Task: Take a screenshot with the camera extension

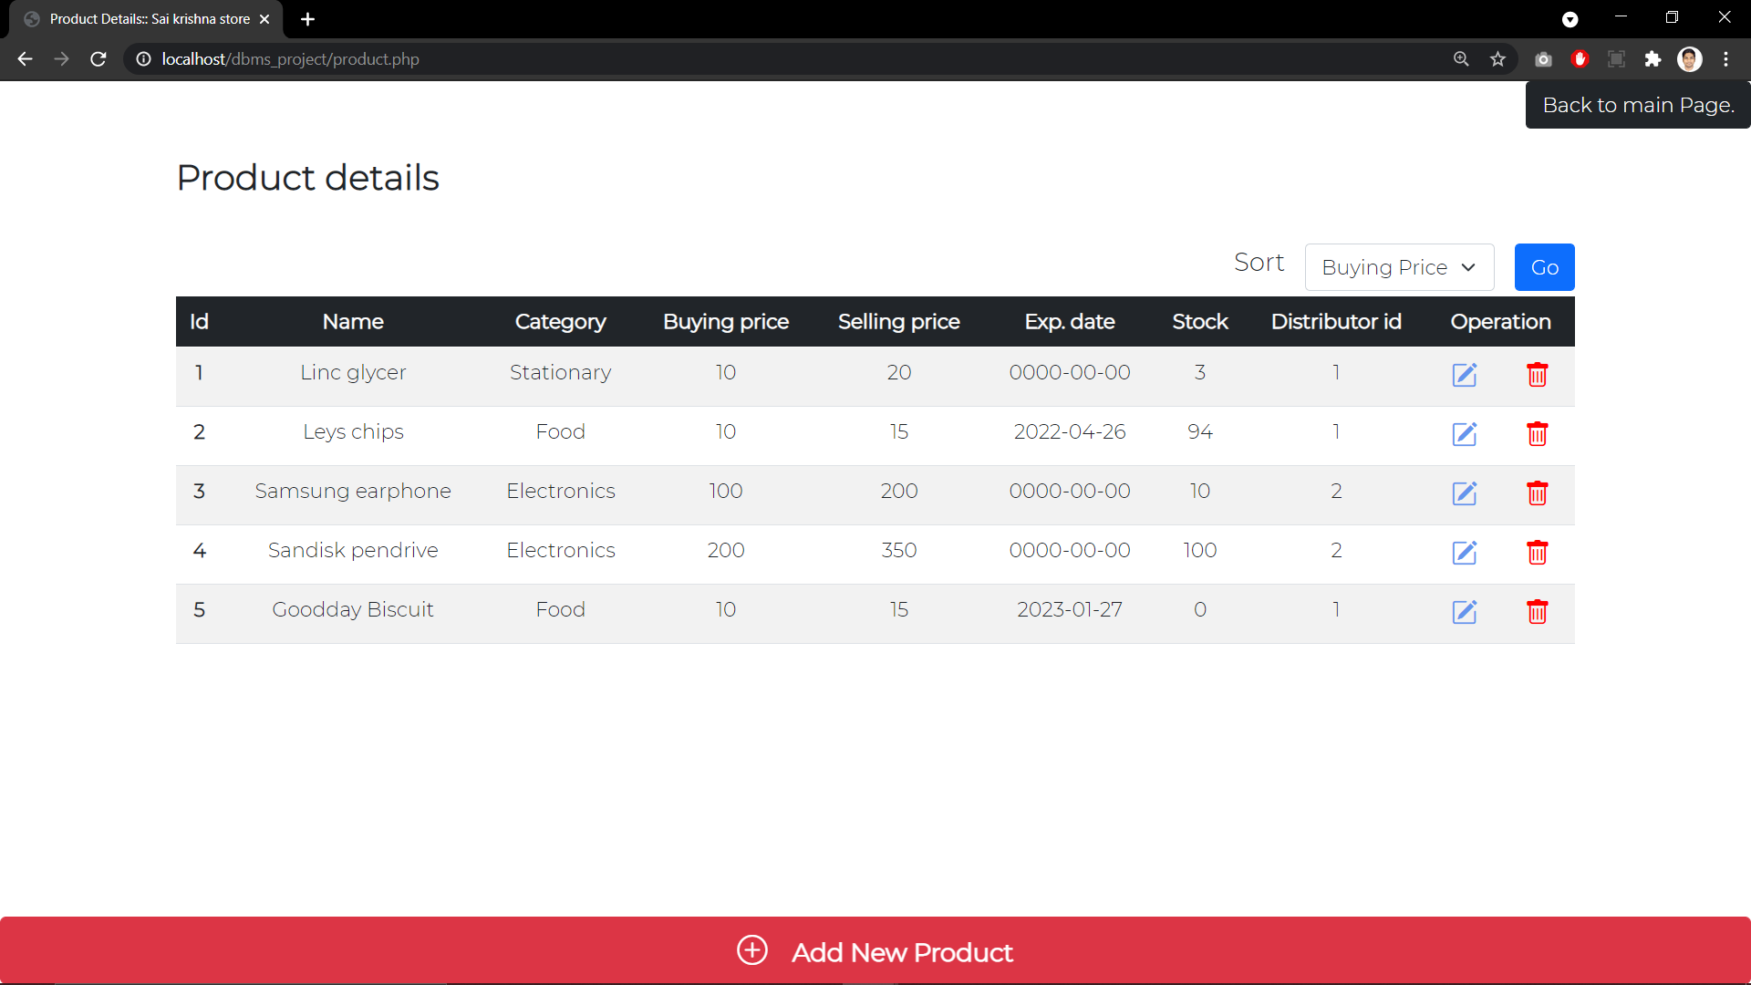Action: [x=1544, y=58]
